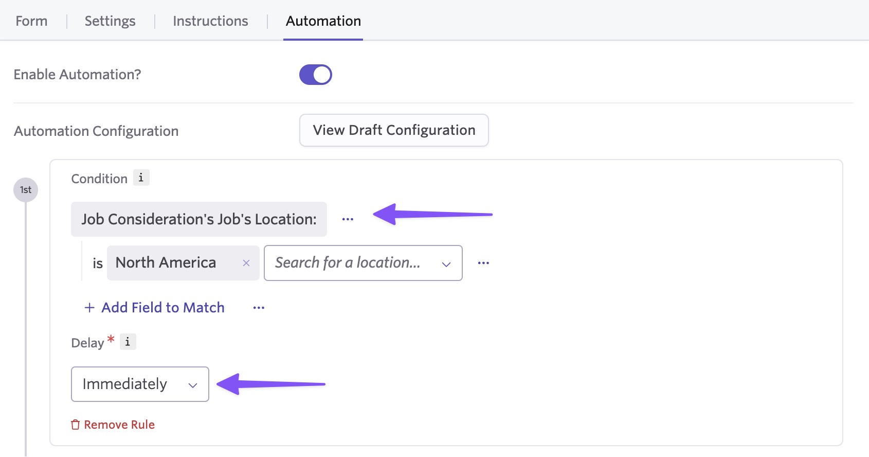Open the Delay info icon
Image resolution: width=869 pixels, height=457 pixels.
[x=128, y=342]
